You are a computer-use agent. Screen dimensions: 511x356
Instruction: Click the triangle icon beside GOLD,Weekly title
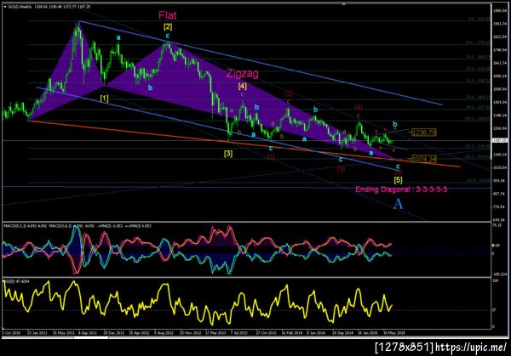point(5,7)
